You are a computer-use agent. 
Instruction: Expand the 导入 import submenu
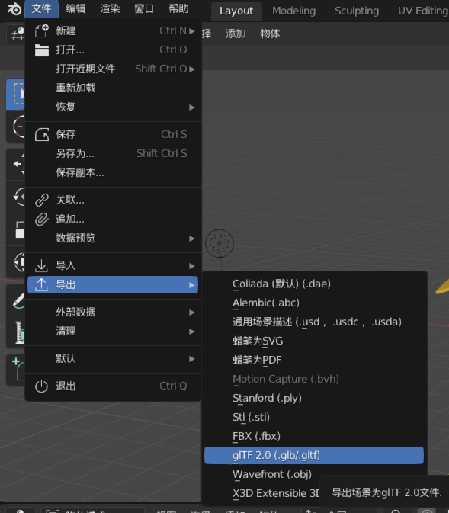(114, 265)
